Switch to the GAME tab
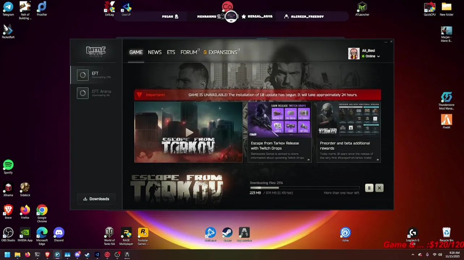This screenshot has width=464, height=260. coord(136,52)
